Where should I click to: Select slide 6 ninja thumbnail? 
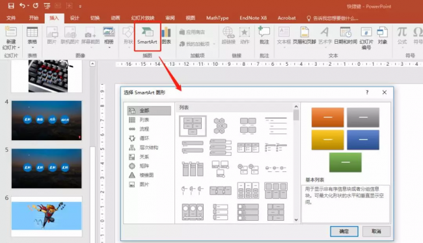(x=46, y=216)
